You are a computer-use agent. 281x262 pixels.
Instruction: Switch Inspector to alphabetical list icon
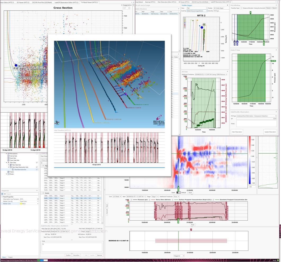coord(5,194)
